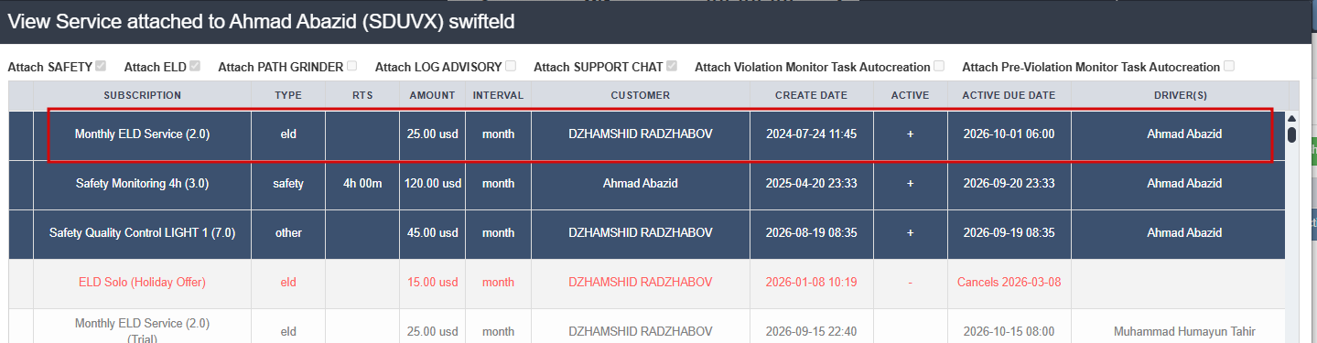
Task: Sort by SUBSCRIPTION column header
Action: coord(143,95)
